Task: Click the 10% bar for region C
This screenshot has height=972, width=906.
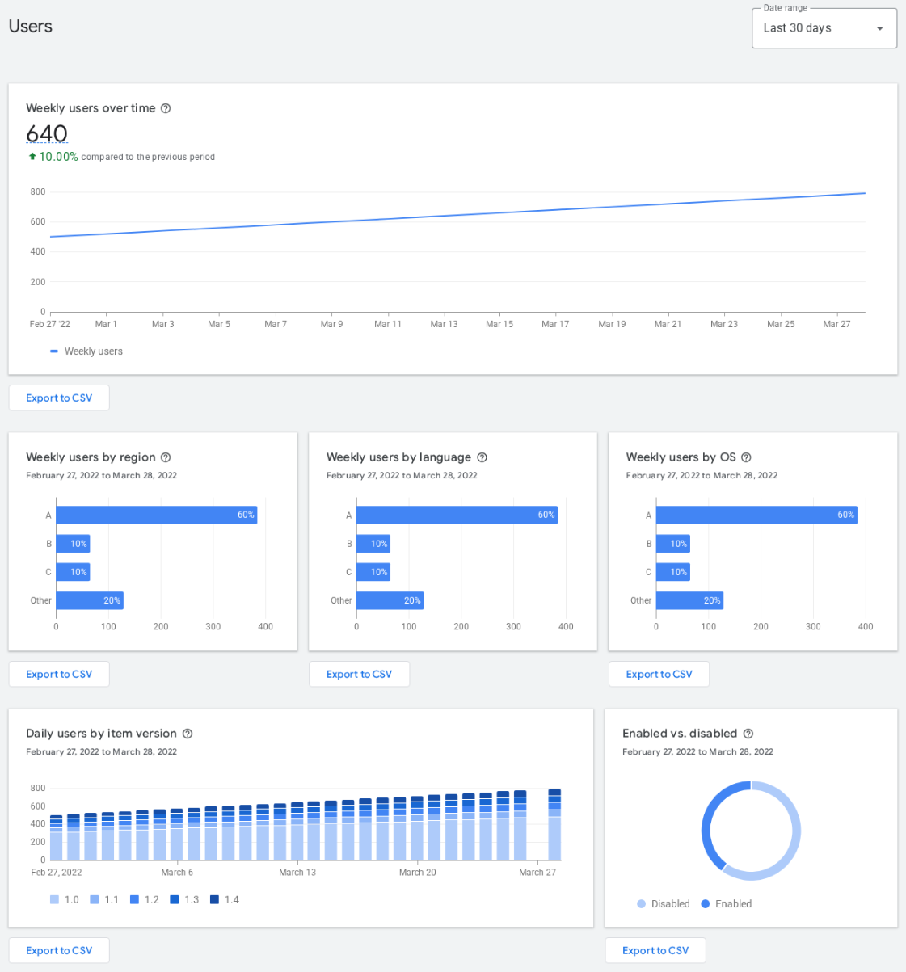Action: click(73, 572)
